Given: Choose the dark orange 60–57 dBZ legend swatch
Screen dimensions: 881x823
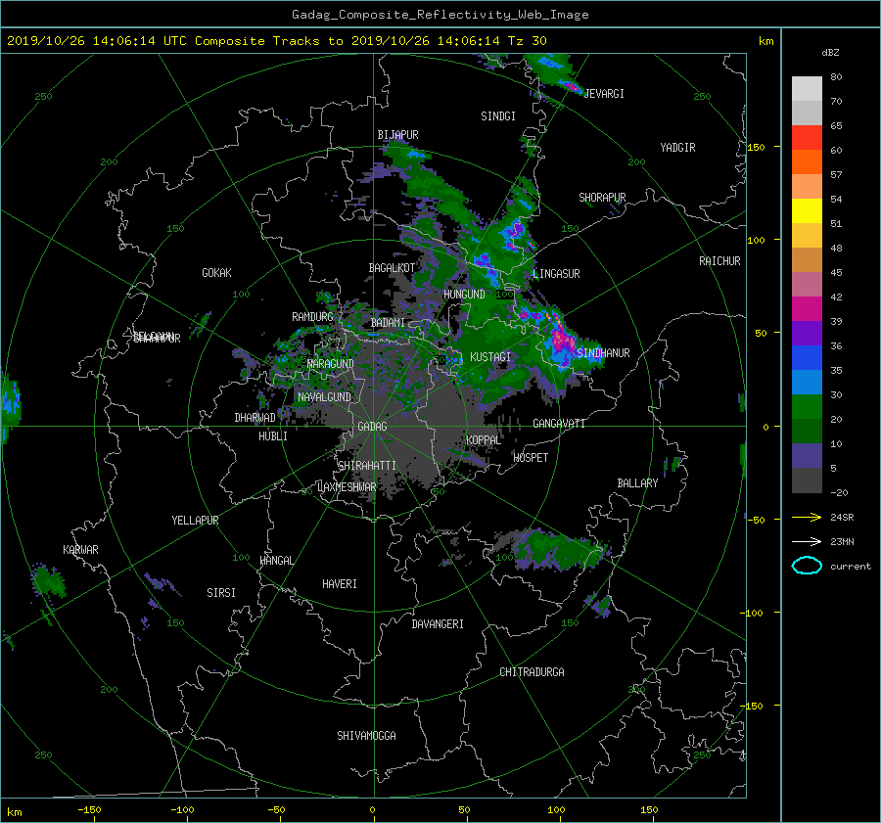Looking at the screenshot, I should pyautogui.click(x=807, y=162).
